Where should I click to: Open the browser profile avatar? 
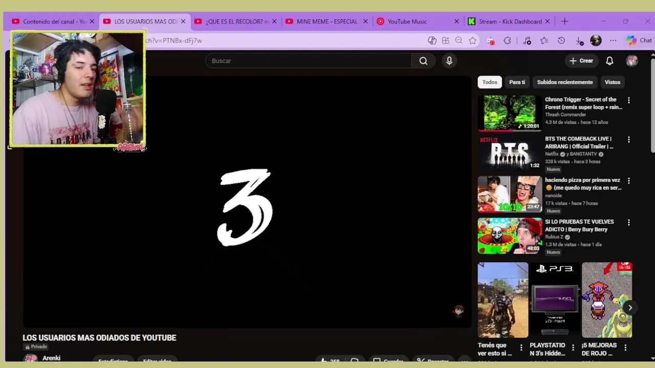tap(596, 40)
